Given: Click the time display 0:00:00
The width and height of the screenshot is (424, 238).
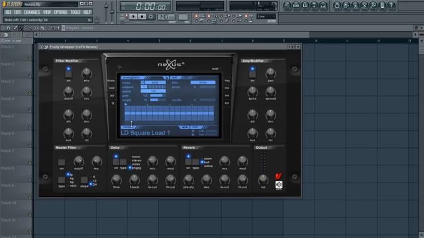Looking at the screenshot, I should 150,6.
